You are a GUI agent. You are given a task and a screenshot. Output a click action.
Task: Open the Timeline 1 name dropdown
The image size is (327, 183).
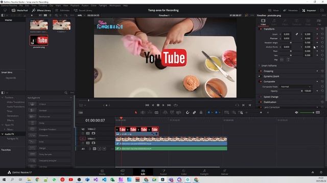click(x=166, y=15)
